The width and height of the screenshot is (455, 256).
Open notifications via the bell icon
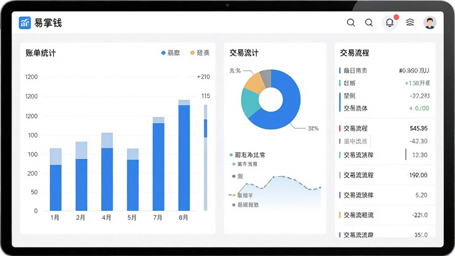coord(389,22)
